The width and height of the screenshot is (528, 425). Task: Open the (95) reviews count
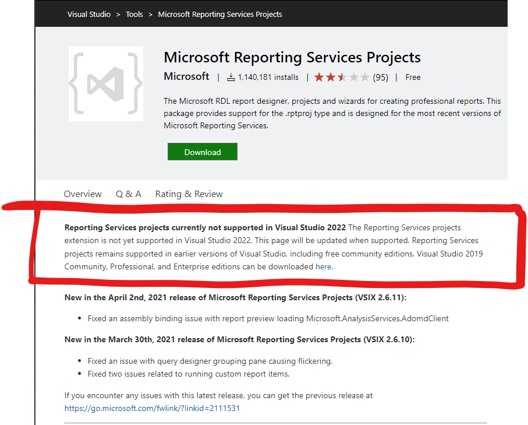pos(381,78)
